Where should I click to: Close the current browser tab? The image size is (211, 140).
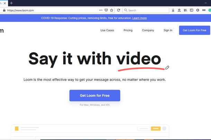click(4, 3)
